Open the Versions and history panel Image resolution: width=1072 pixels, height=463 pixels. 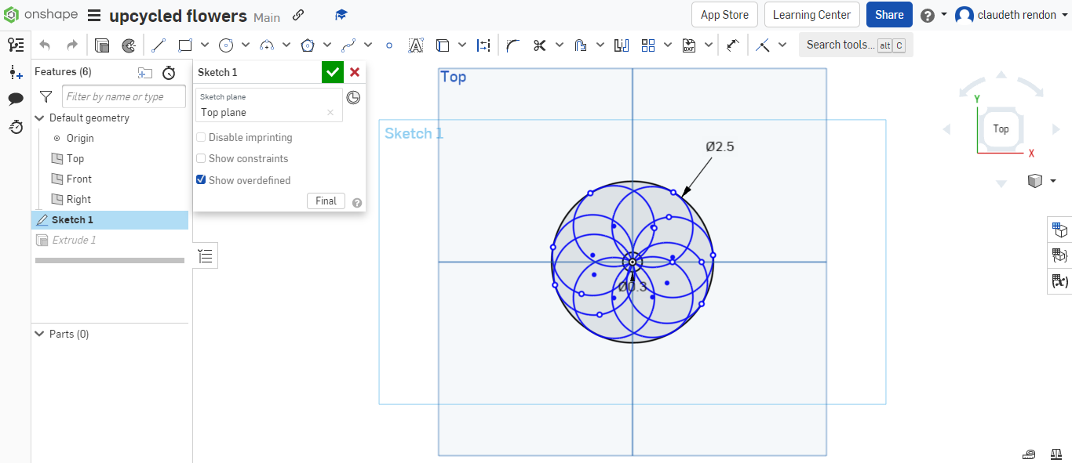tap(16, 45)
